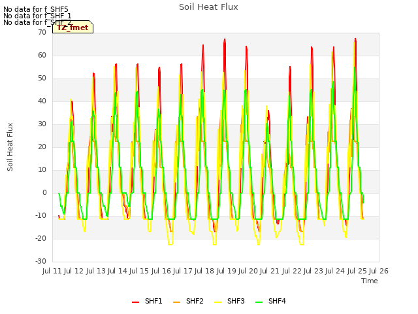Image resolution: width=418 pixels, height=314 pixels.
Task: Click the y-axis value 60
Action: [42, 55]
